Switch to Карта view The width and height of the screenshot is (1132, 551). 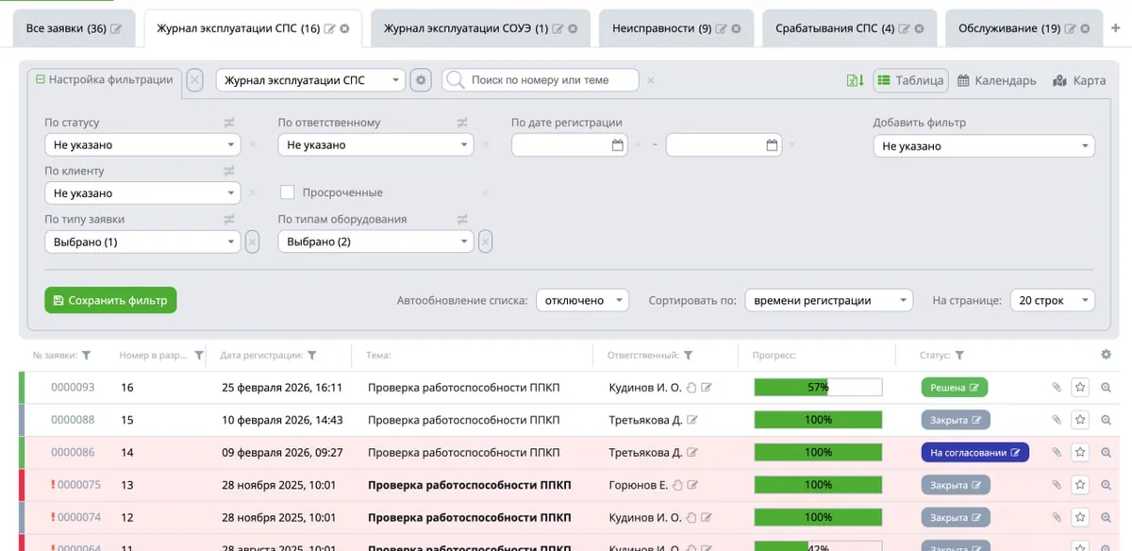point(1079,80)
